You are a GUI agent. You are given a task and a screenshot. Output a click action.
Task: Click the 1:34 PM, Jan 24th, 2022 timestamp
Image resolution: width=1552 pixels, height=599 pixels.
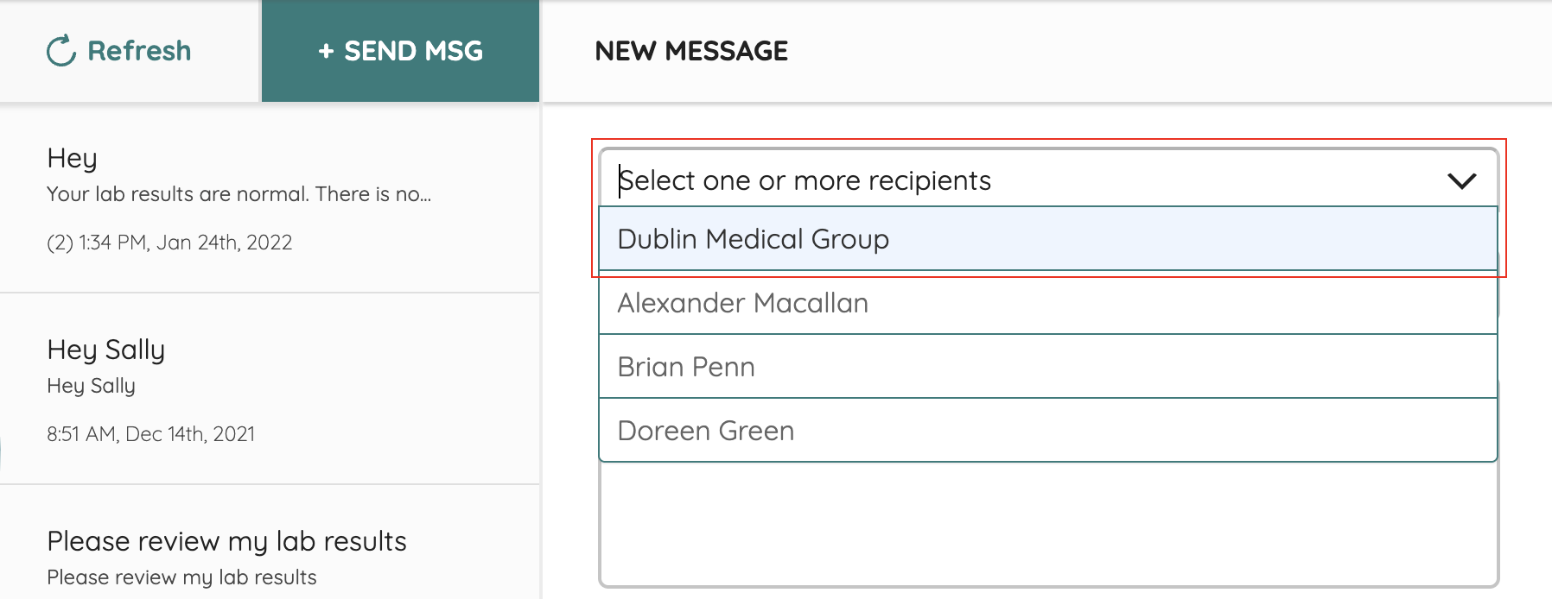tap(169, 243)
